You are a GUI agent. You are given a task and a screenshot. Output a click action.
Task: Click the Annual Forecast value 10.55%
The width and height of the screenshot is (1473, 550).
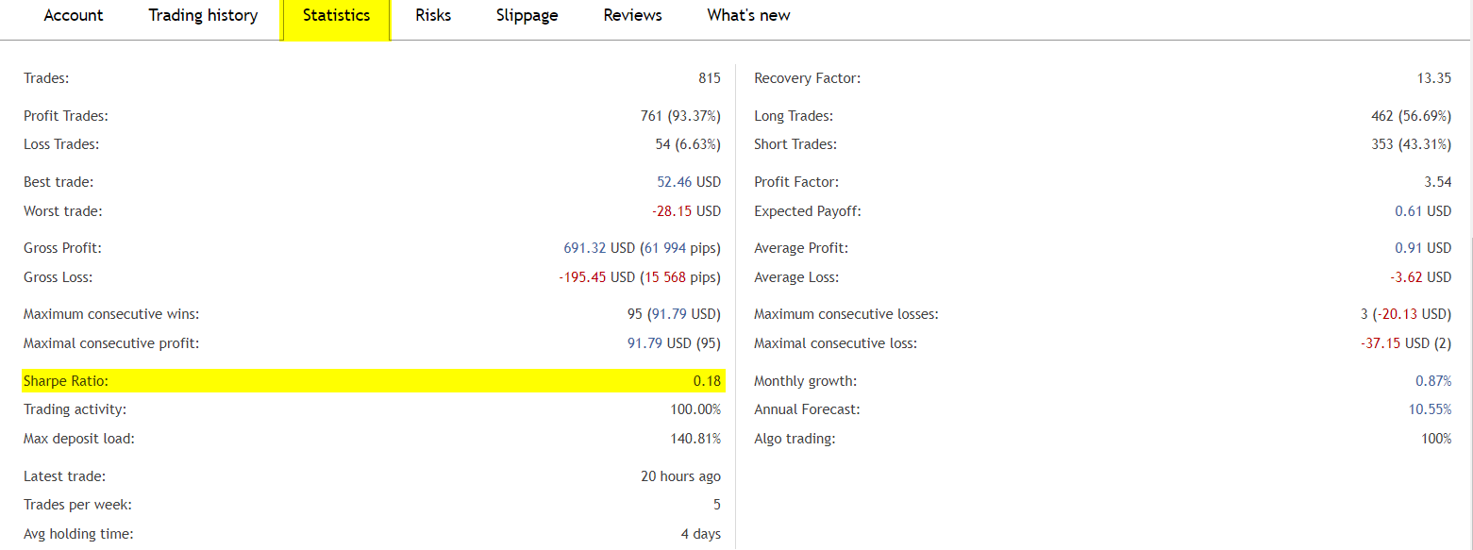click(x=1431, y=409)
